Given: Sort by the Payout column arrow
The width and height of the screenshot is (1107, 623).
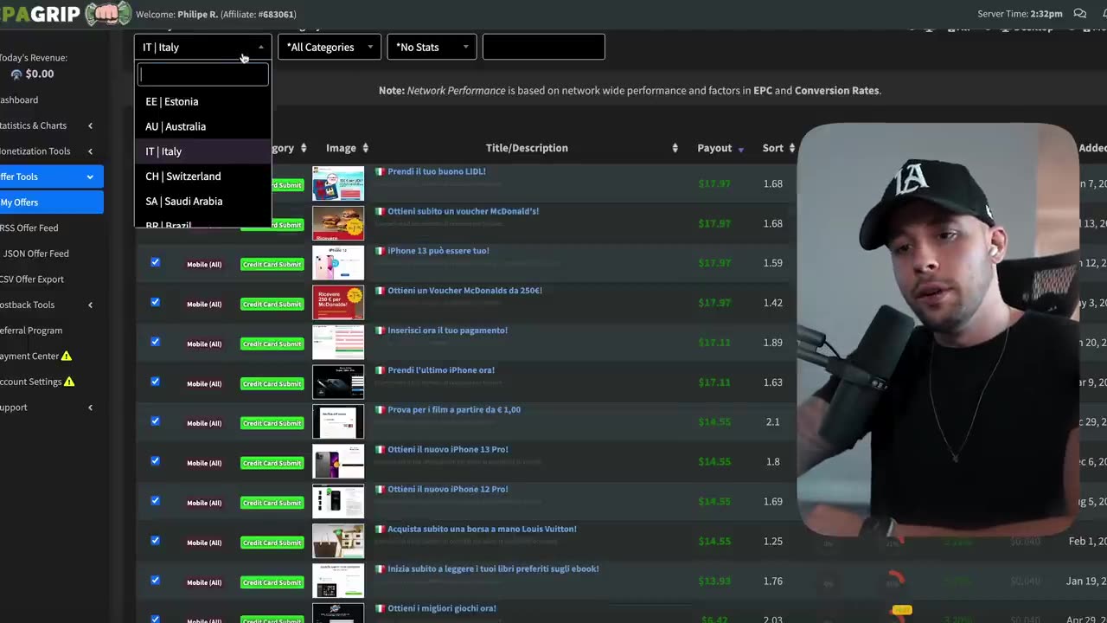Looking at the screenshot, I should click(740, 149).
